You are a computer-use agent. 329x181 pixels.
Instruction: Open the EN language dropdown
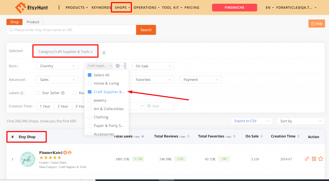[270, 8]
